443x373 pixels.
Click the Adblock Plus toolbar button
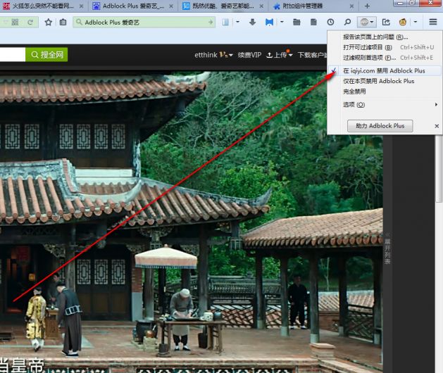[x=367, y=22]
